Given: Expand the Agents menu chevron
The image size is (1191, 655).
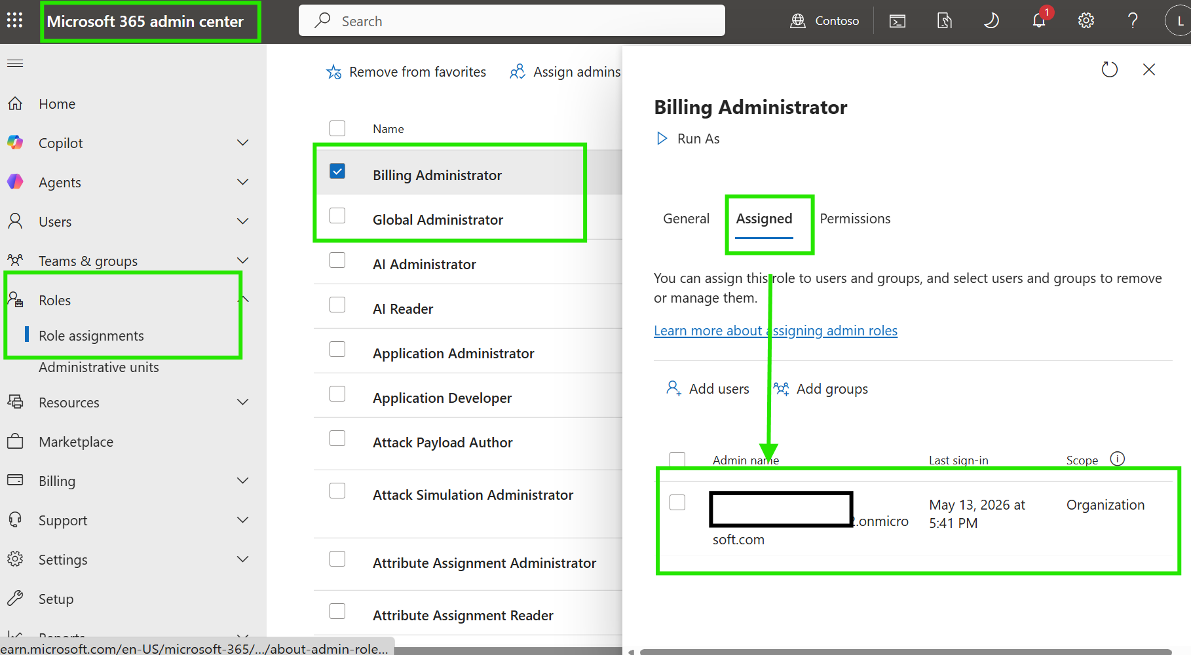Looking at the screenshot, I should coord(243,181).
